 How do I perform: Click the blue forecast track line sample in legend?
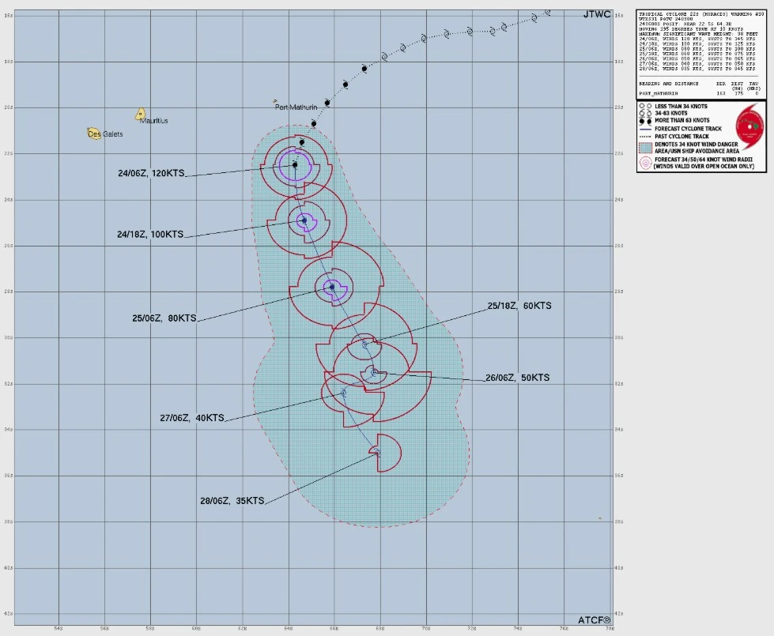coord(645,129)
